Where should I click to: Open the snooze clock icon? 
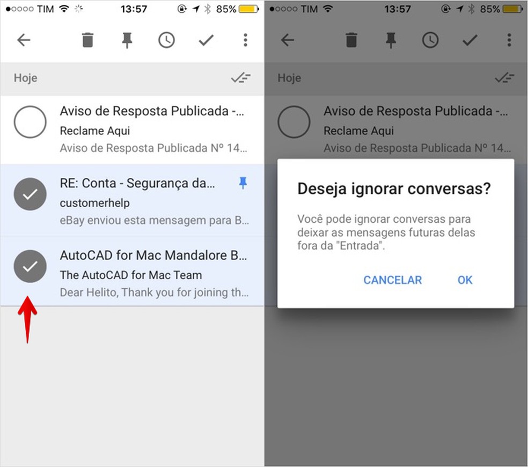tap(166, 40)
